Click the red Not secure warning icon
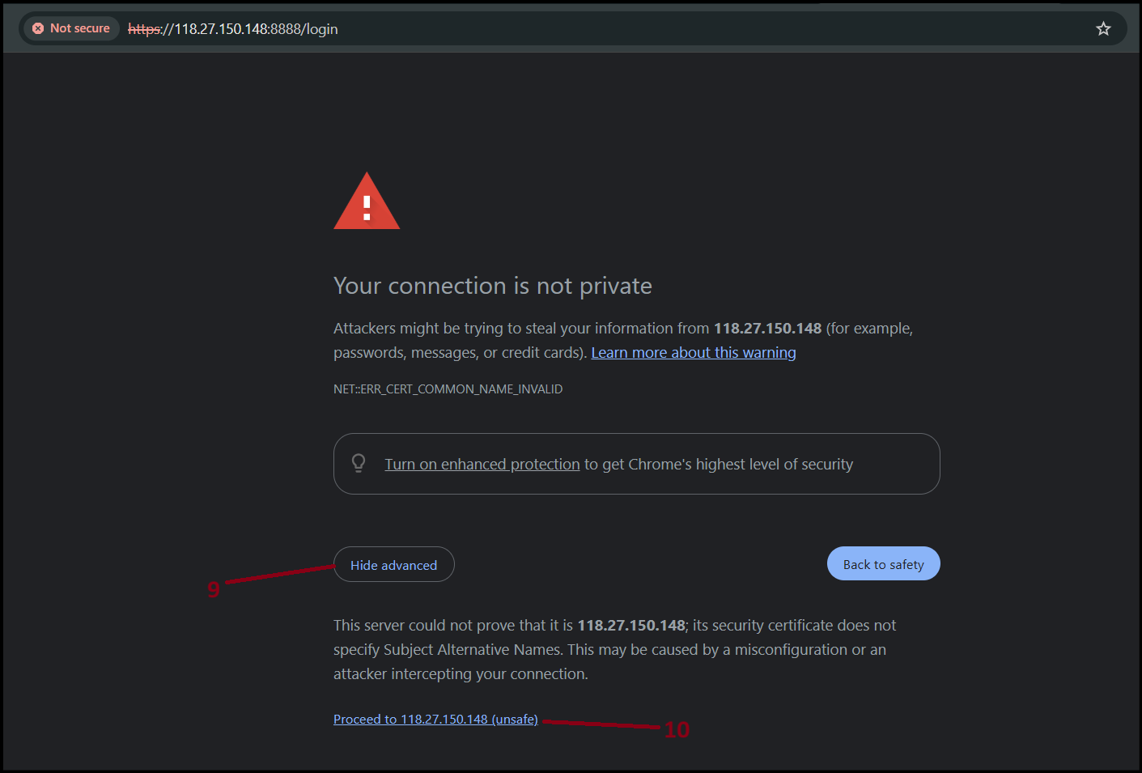The width and height of the screenshot is (1142, 773). pyautogui.click(x=38, y=28)
